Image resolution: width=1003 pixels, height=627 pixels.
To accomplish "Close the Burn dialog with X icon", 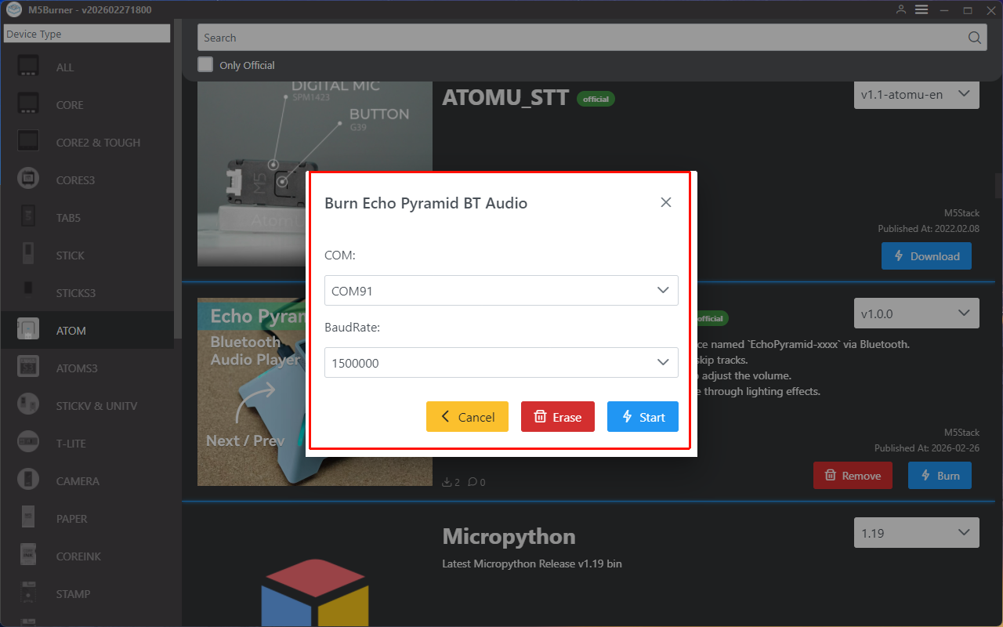I will [x=666, y=202].
